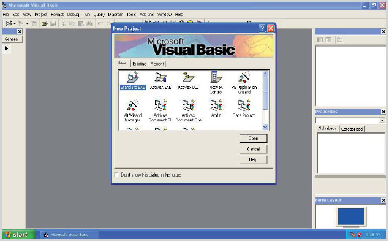The image size is (389, 241).
Task: Click the Add Standard EXE Project toolbar icon
Action: click(x=9, y=23)
